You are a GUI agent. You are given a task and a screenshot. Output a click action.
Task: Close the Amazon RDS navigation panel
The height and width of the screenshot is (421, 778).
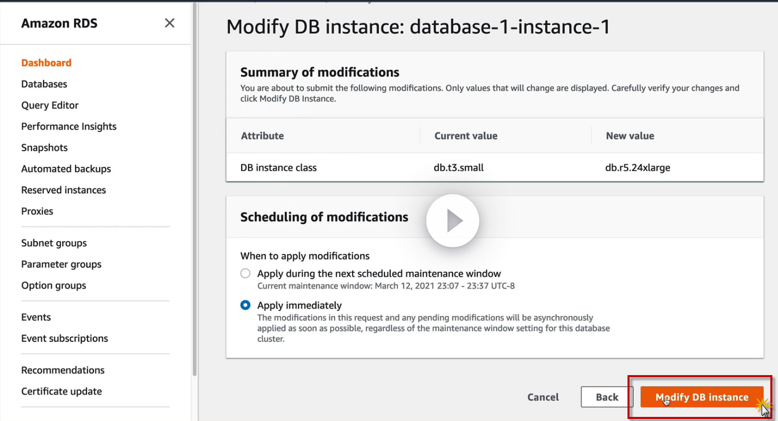click(169, 23)
